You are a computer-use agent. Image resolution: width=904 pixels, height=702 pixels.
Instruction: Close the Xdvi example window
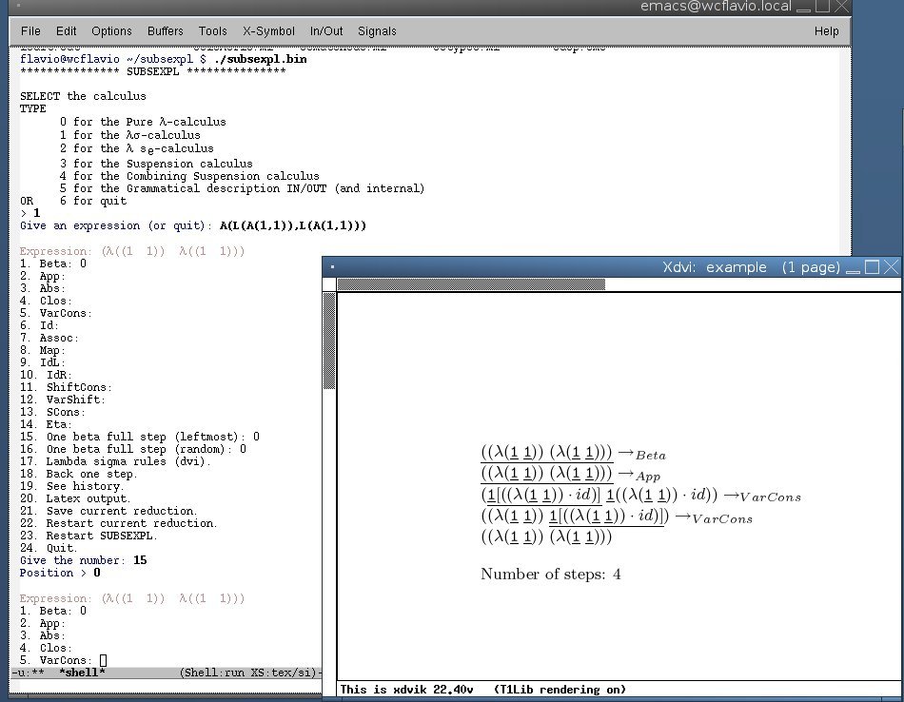(891, 267)
